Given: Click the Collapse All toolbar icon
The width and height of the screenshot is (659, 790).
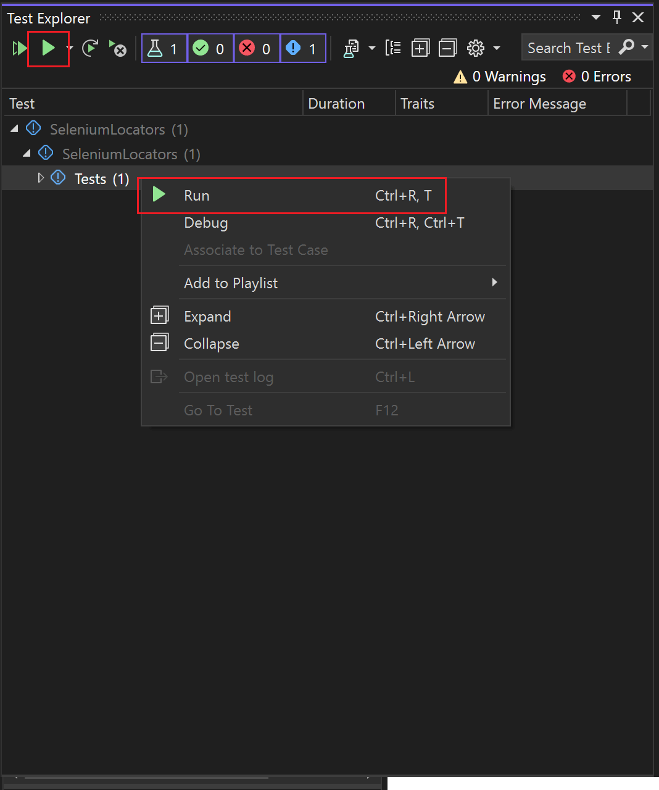Looking at the screenshot, I should [x=447, y=48].
